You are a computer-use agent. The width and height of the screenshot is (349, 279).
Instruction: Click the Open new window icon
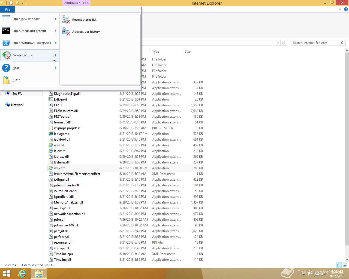tap(6, 19)
